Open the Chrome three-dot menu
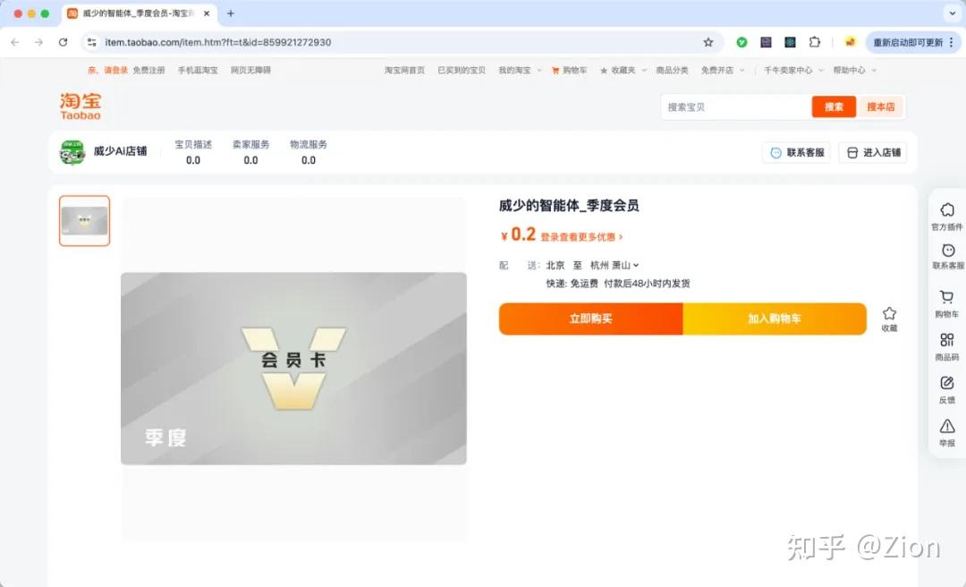 pos(951,43)
